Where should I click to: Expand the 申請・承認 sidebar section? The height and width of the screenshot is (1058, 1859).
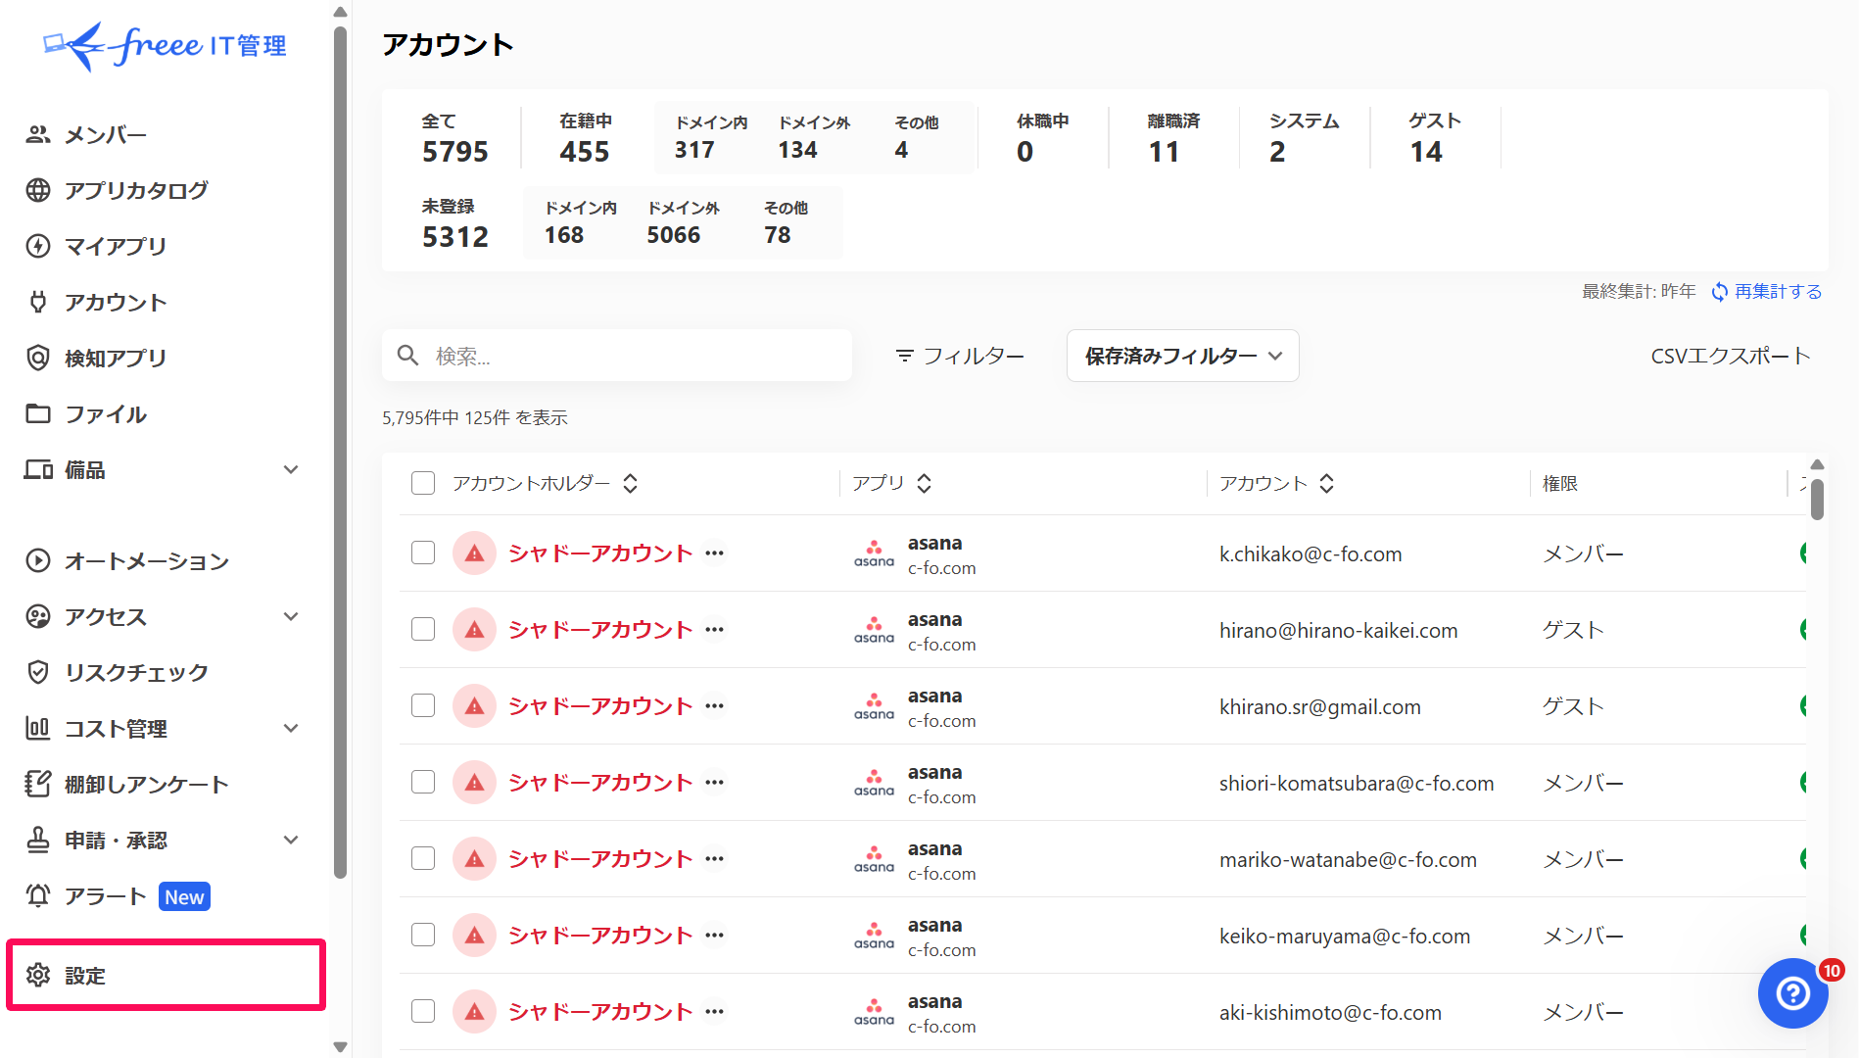pos(291,840)
